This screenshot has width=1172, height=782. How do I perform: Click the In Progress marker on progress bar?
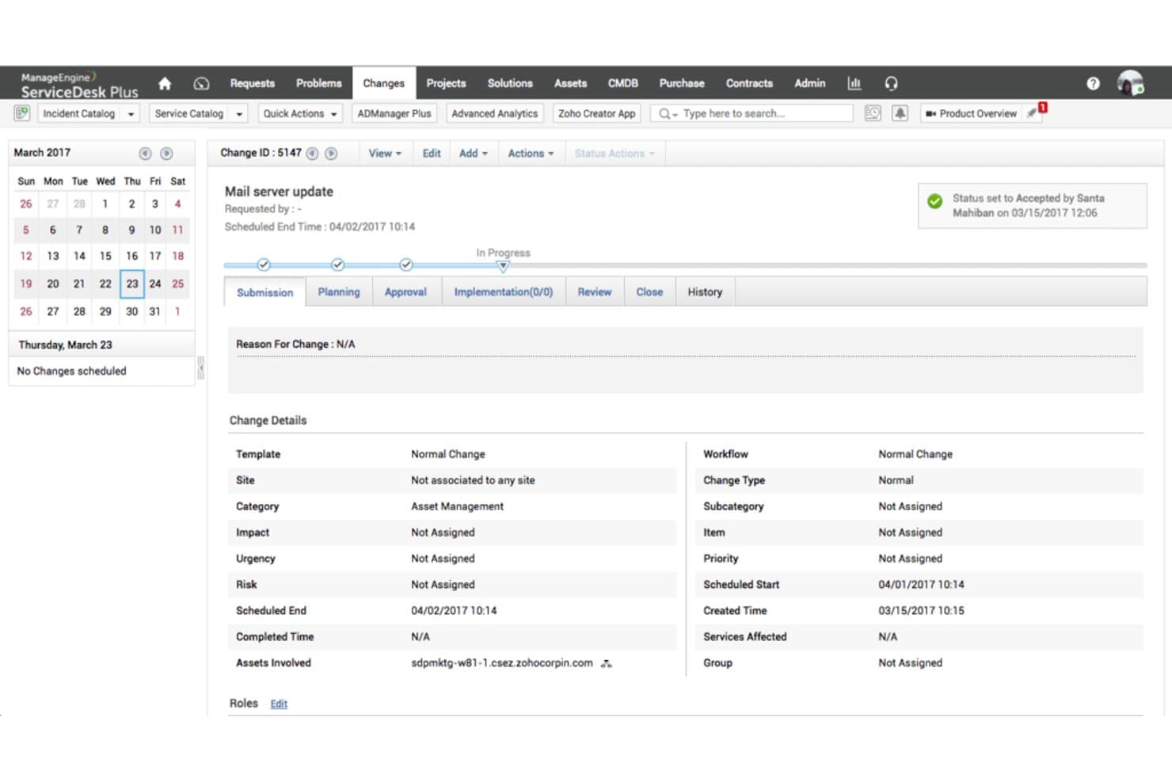coord(503,265)
